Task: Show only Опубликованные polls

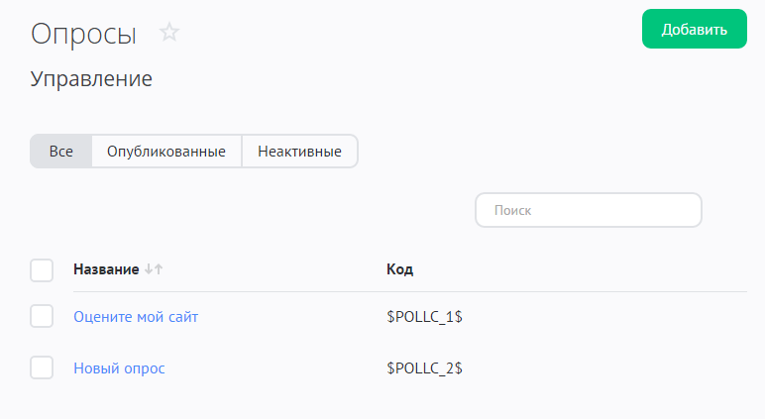Action: [x=166, y=152]
